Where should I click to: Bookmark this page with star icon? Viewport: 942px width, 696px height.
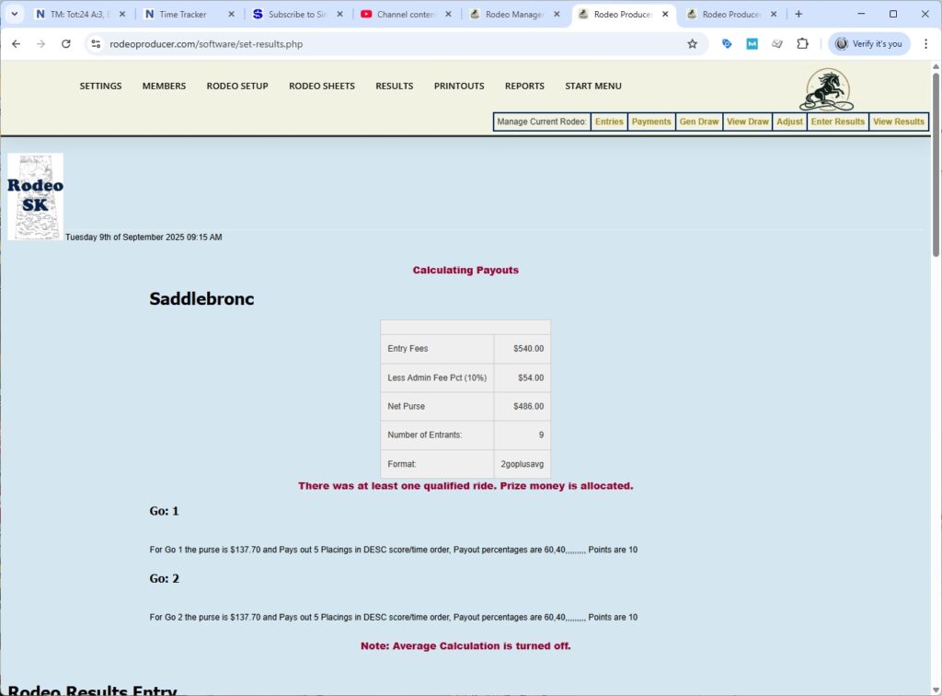coord(692,43)
